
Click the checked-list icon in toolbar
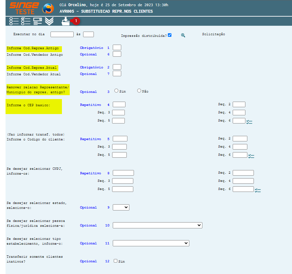26,21
